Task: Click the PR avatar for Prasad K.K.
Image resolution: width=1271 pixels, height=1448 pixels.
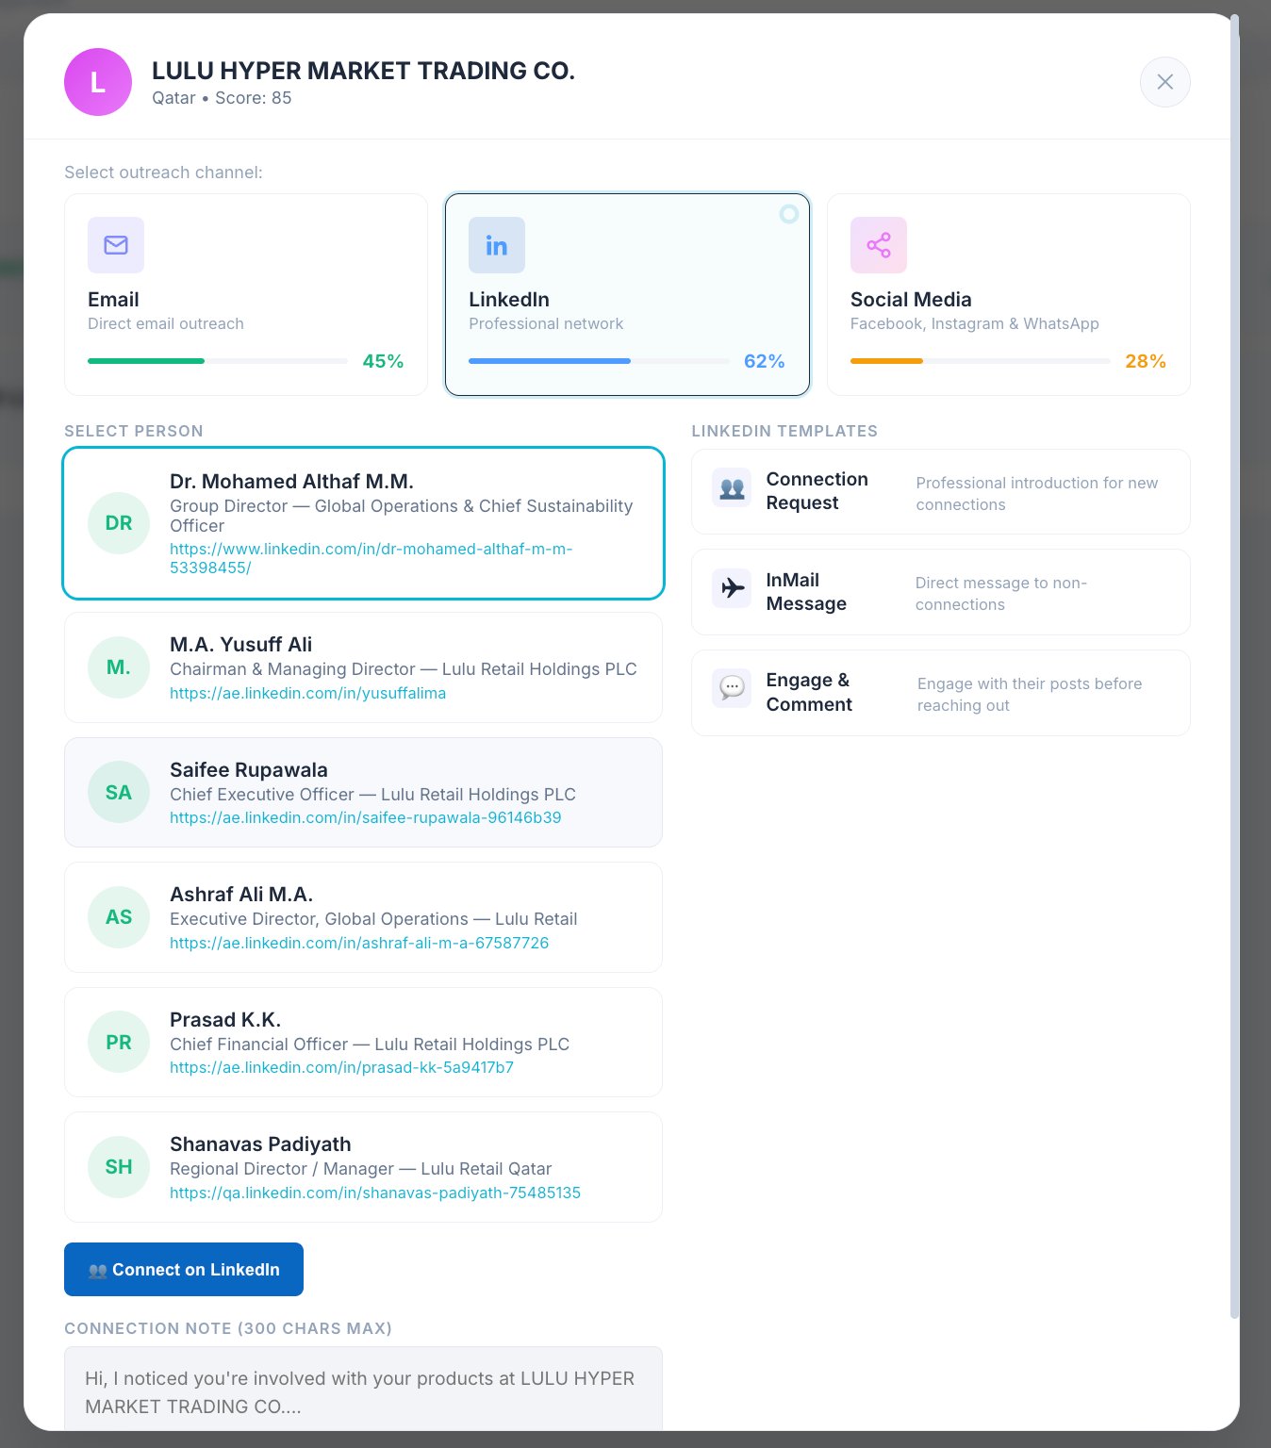Action: pos(119,1042)
